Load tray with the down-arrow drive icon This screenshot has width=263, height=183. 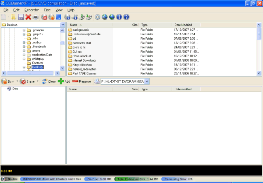tap(89, 17)
